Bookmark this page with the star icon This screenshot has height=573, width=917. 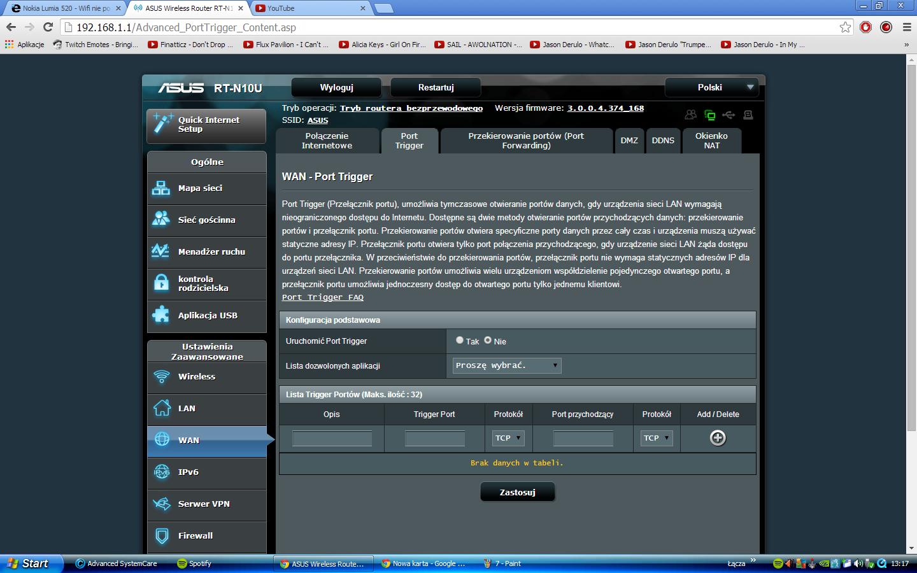pos(845,27)
